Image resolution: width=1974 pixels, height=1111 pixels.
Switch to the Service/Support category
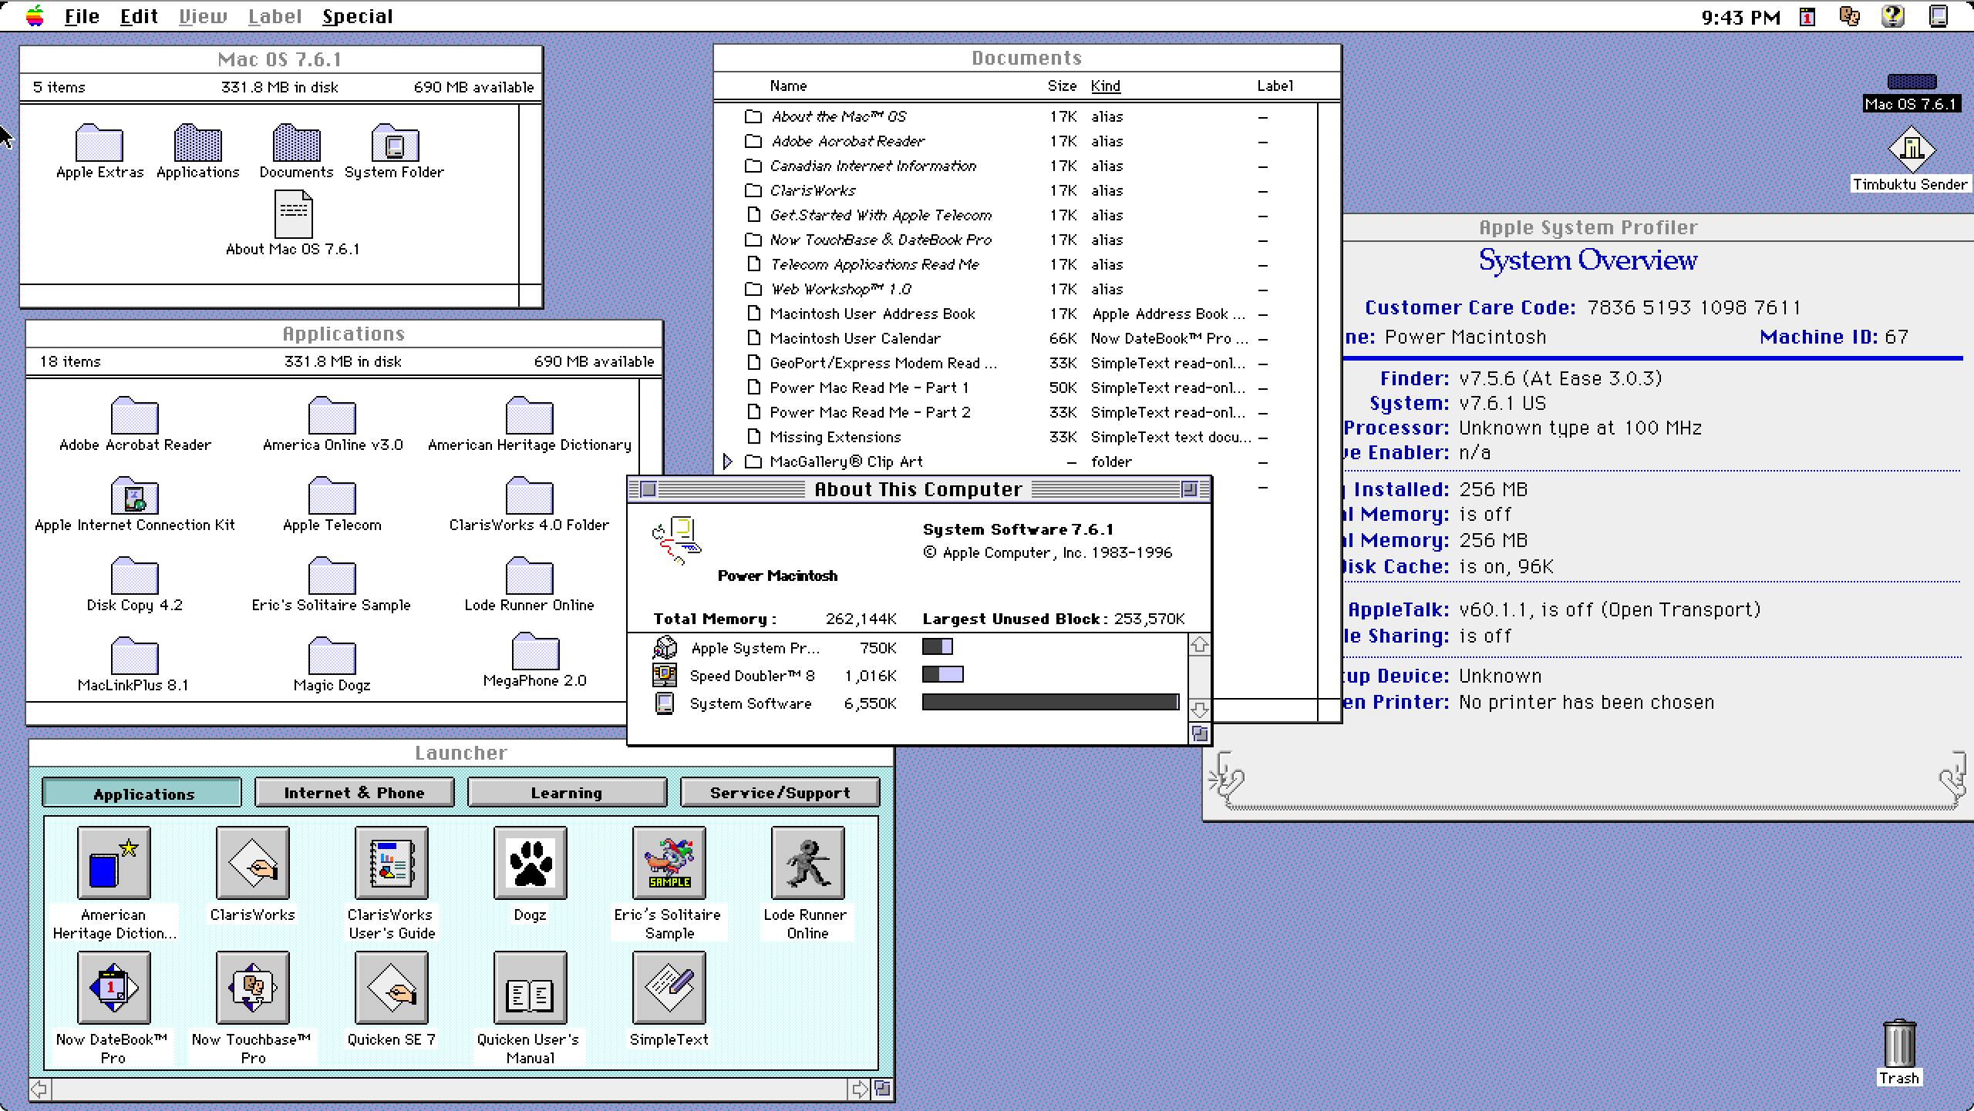click(x=779, y=792)
